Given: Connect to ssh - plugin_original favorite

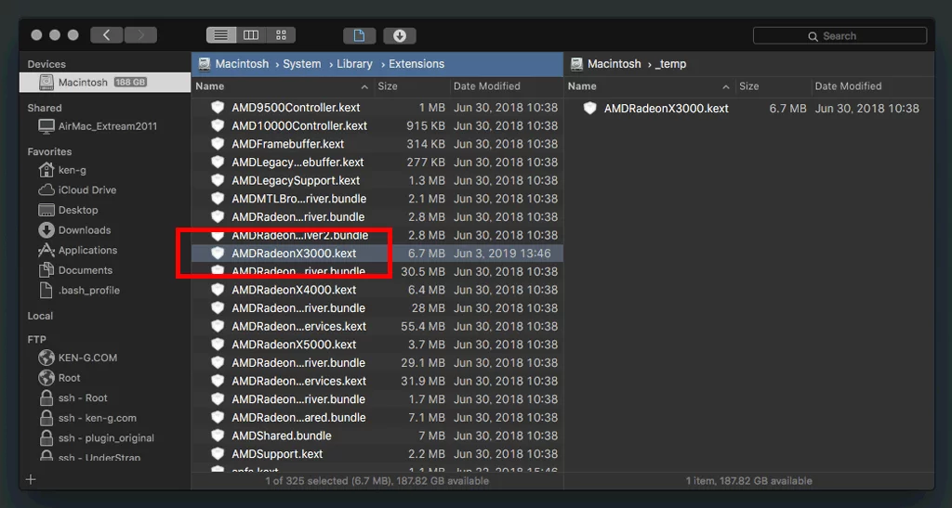Looking at the screenshot, I should [x=97, y=437].
